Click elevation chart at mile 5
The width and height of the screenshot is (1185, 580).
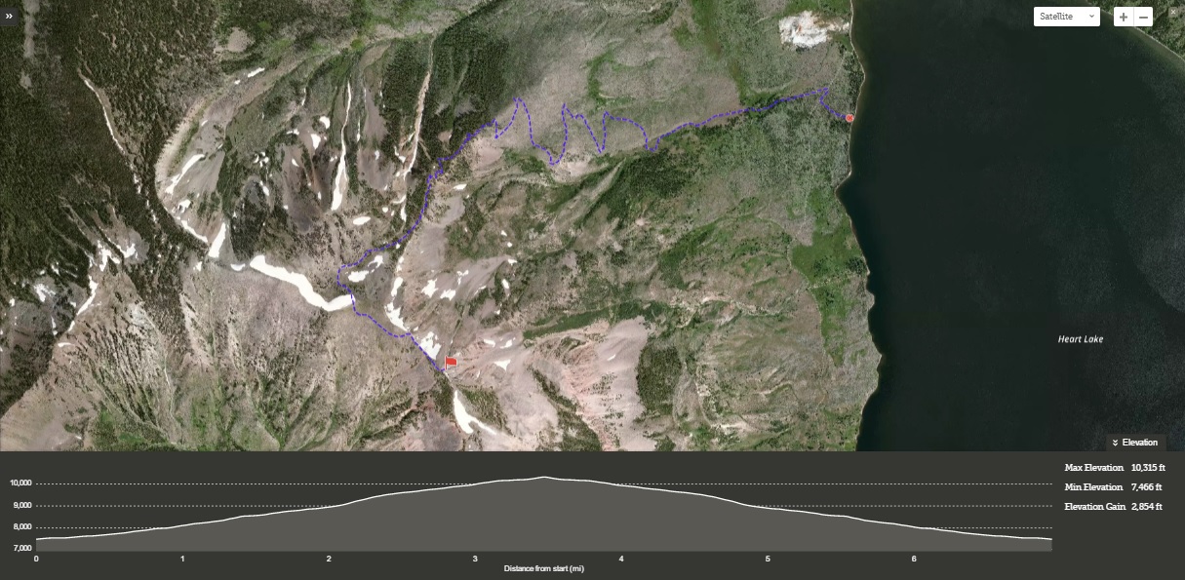[768, 507]
